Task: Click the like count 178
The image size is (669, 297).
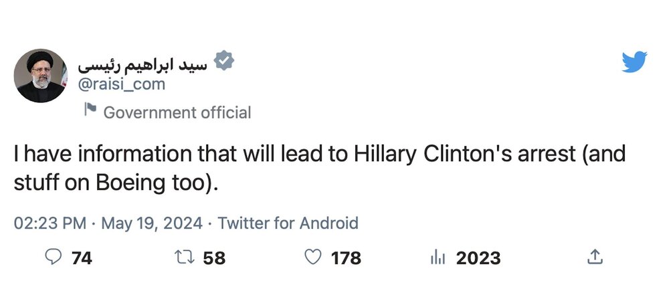Action: [346, 258]
